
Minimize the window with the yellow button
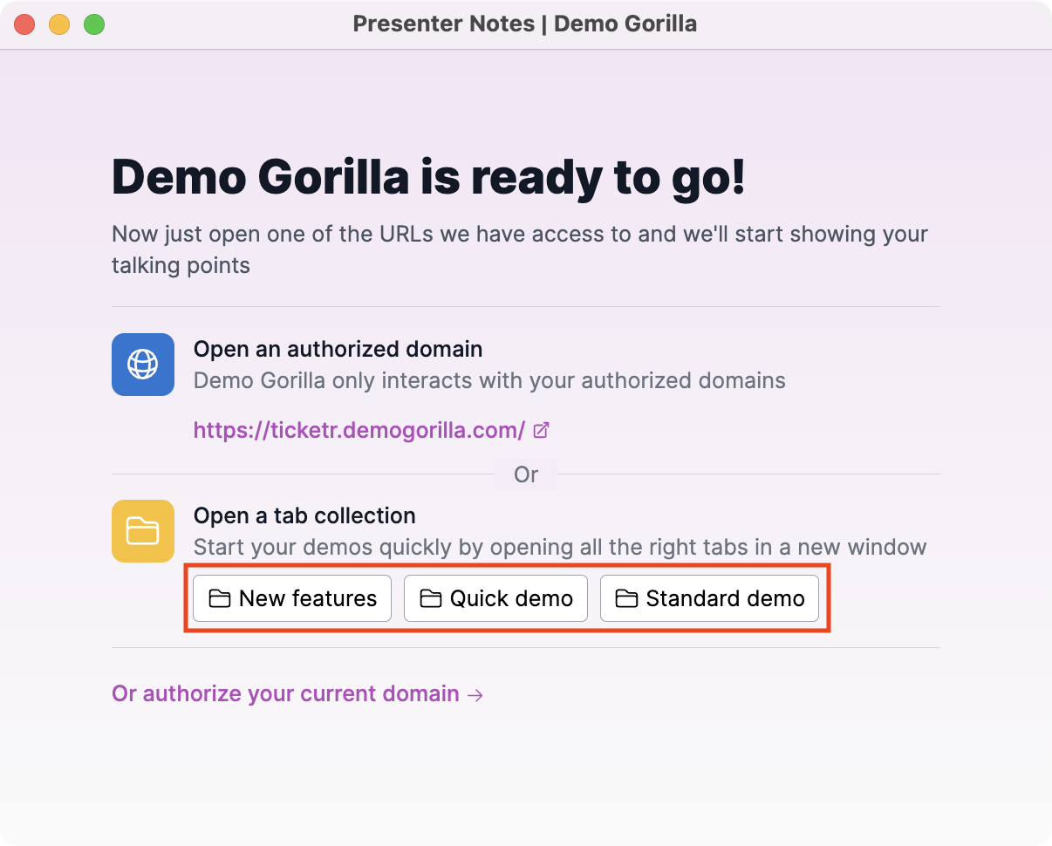(59, 24)
